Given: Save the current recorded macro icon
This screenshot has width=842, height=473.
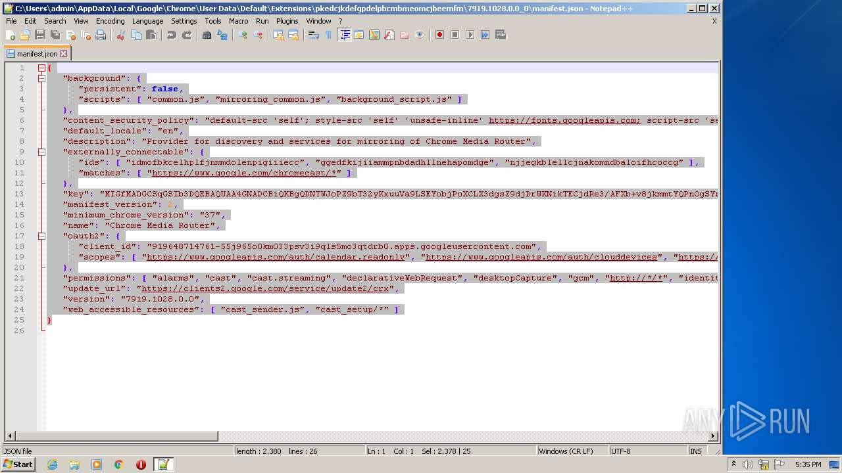Looking at the screenshot, I should [500, 35].
